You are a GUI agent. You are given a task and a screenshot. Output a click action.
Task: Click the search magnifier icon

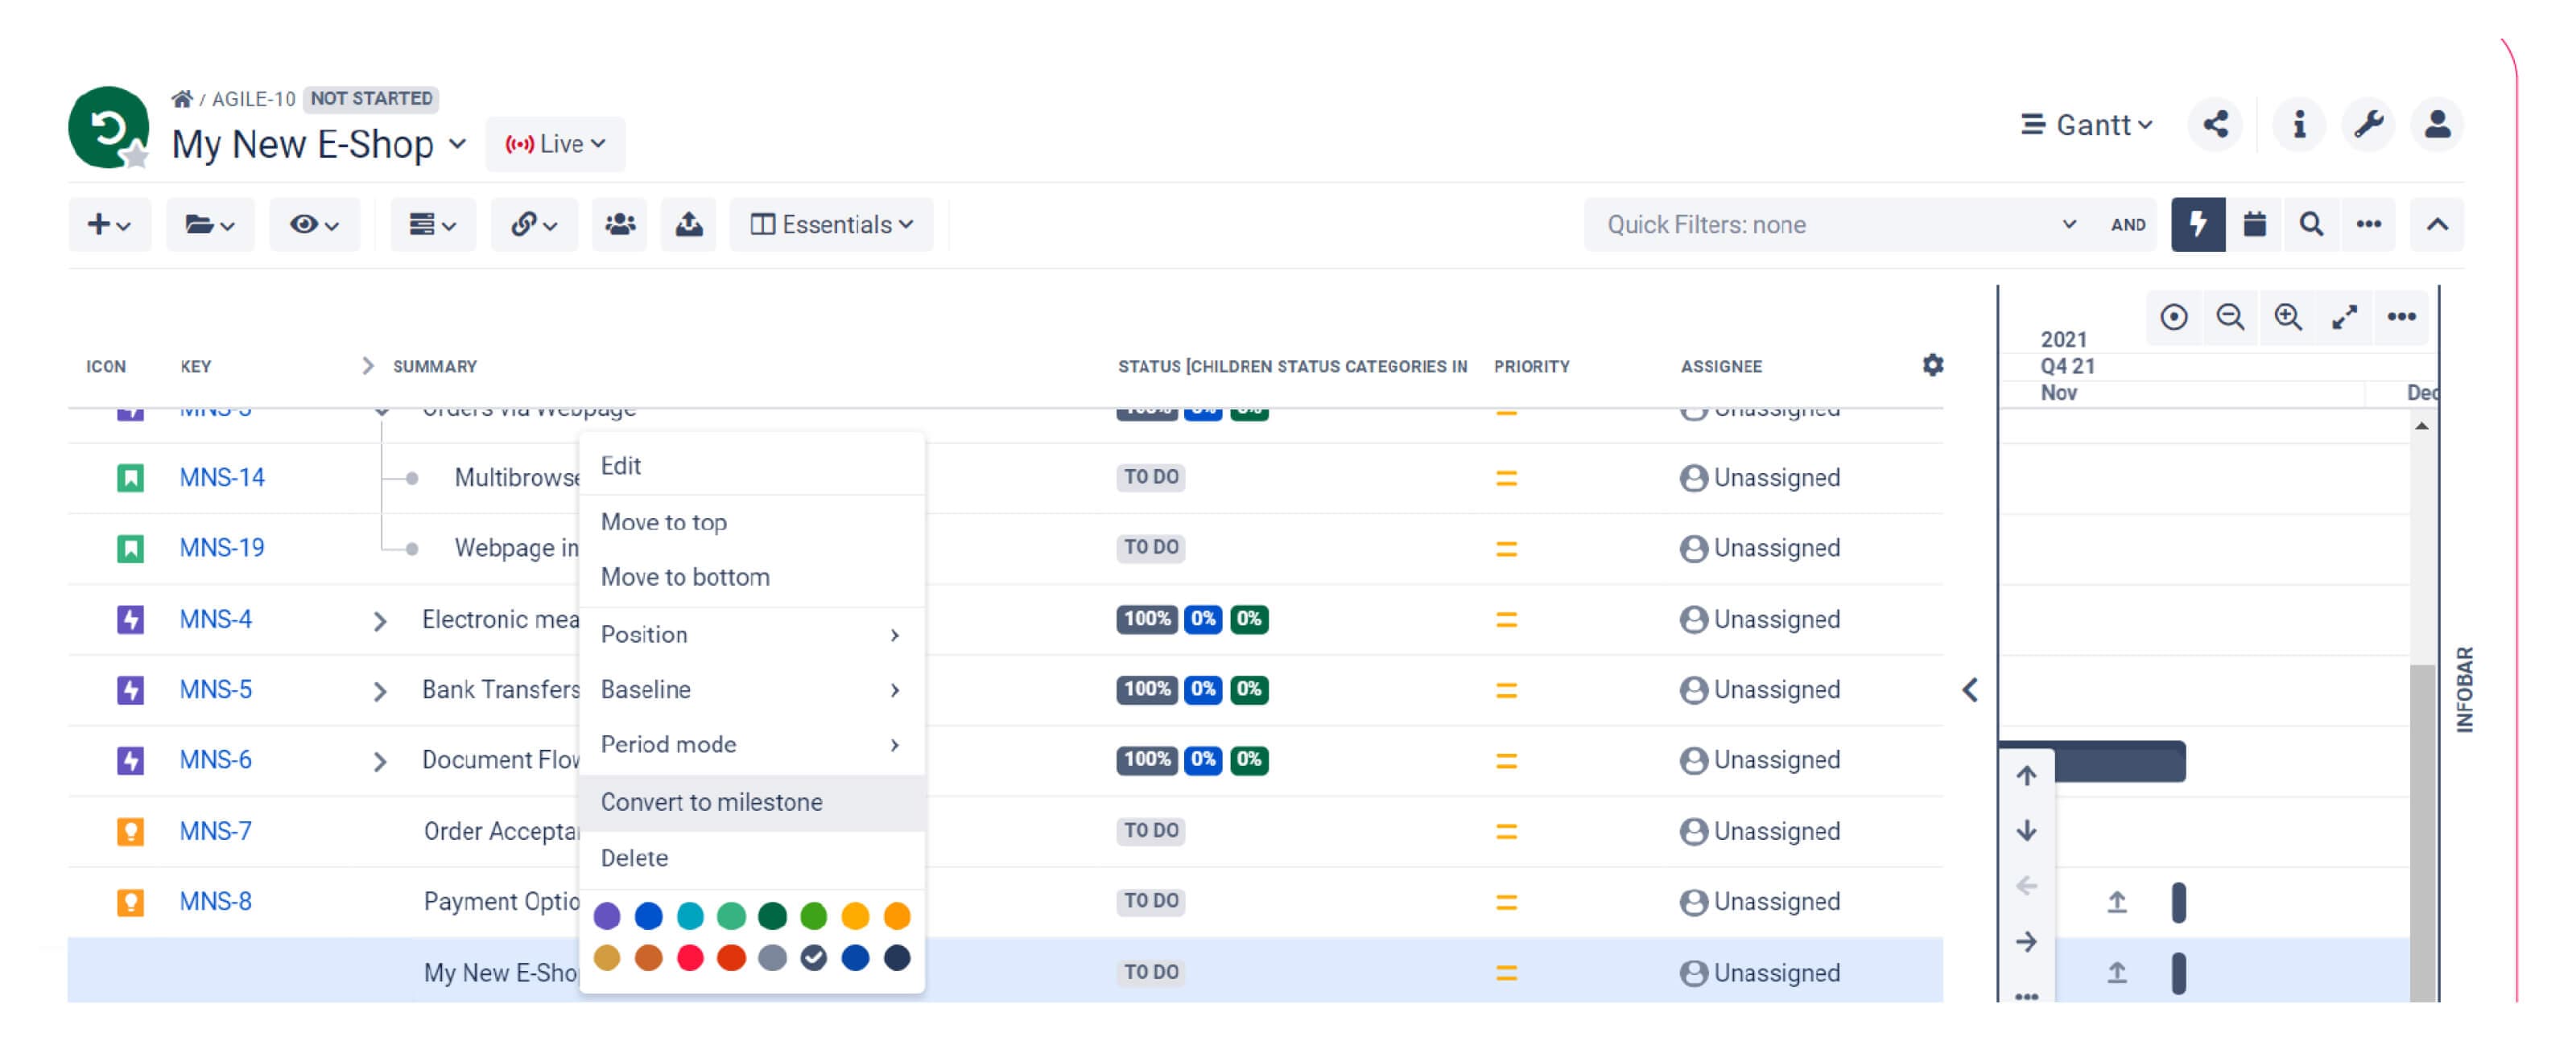pyautogui.click(x=2311, y=224)
